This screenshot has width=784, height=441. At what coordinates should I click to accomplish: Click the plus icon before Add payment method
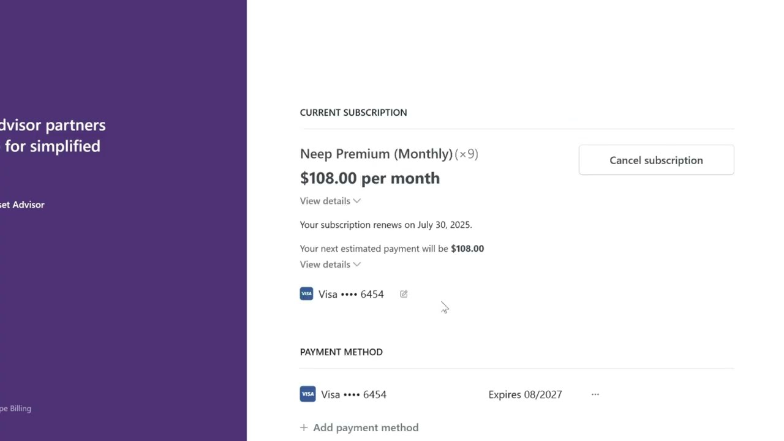click(x=304, y=428)
